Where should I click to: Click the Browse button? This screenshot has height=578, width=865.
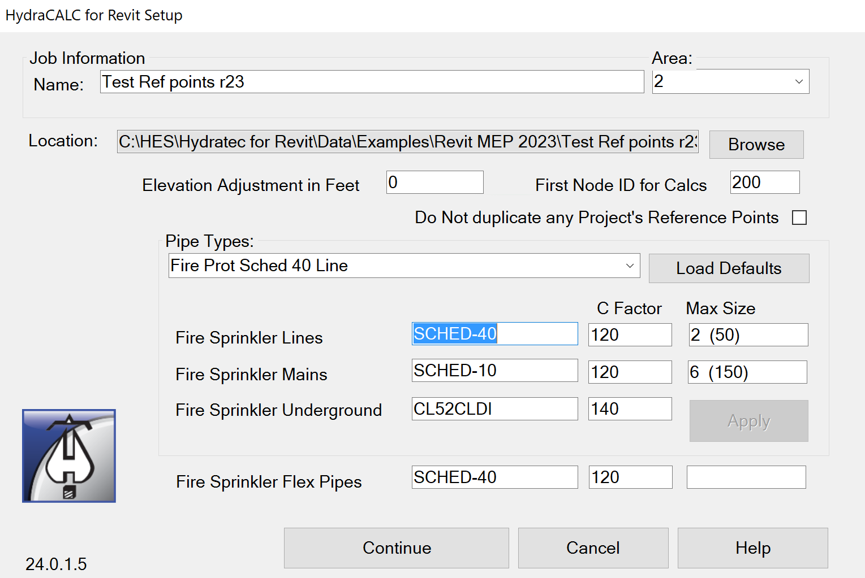(x=756, y=145)
